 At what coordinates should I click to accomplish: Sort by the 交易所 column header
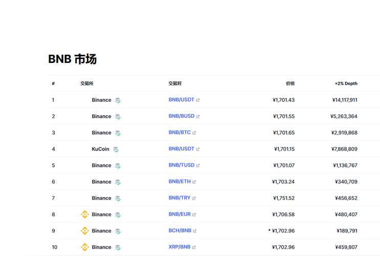click(87, 83)
